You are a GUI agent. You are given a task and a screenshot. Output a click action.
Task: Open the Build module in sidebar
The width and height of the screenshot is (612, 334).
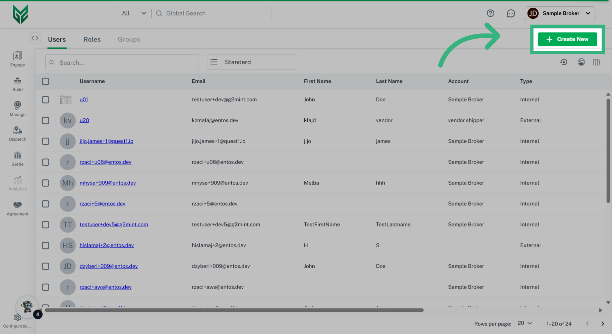[x=18, y=84]
